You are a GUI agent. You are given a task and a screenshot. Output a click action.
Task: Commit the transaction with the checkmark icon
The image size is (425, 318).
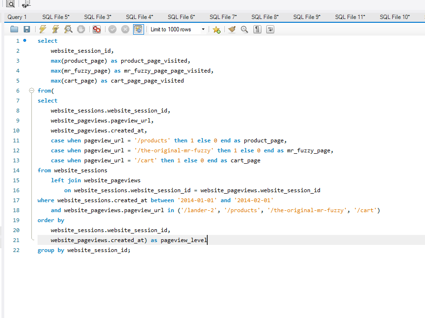pos(112,29)
